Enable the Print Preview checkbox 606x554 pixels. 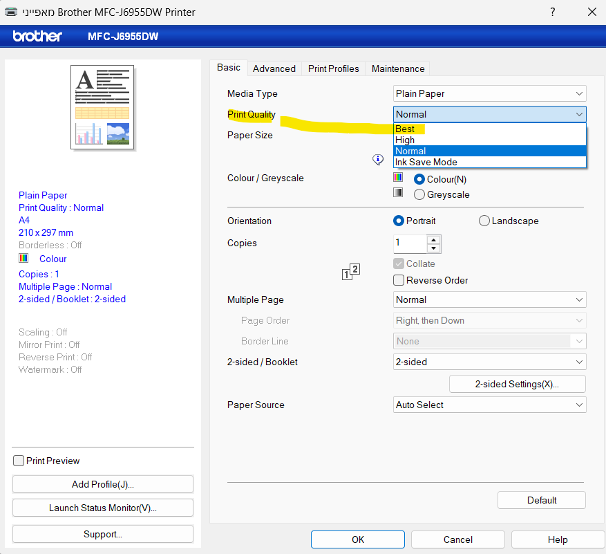19,461
